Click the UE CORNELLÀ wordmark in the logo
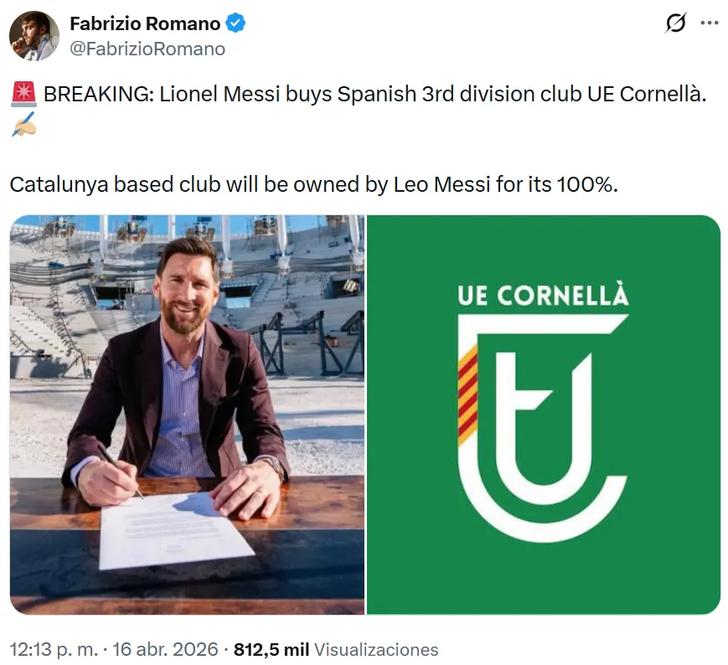This screenshot has height=665, width=728. 543,296
